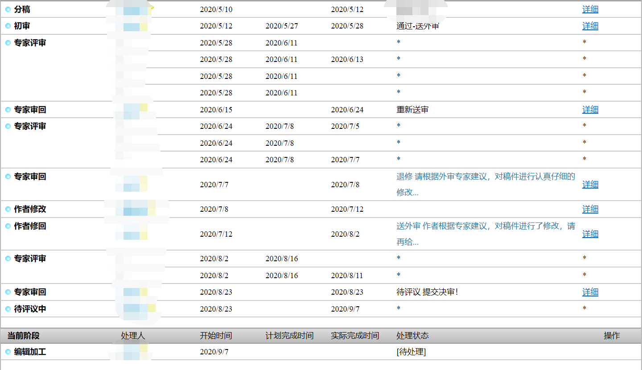Image resolution: width=642 pixels, height=370 pixels.
Task: Open 详细 link for the 重新送审 row
Action: 590,110
